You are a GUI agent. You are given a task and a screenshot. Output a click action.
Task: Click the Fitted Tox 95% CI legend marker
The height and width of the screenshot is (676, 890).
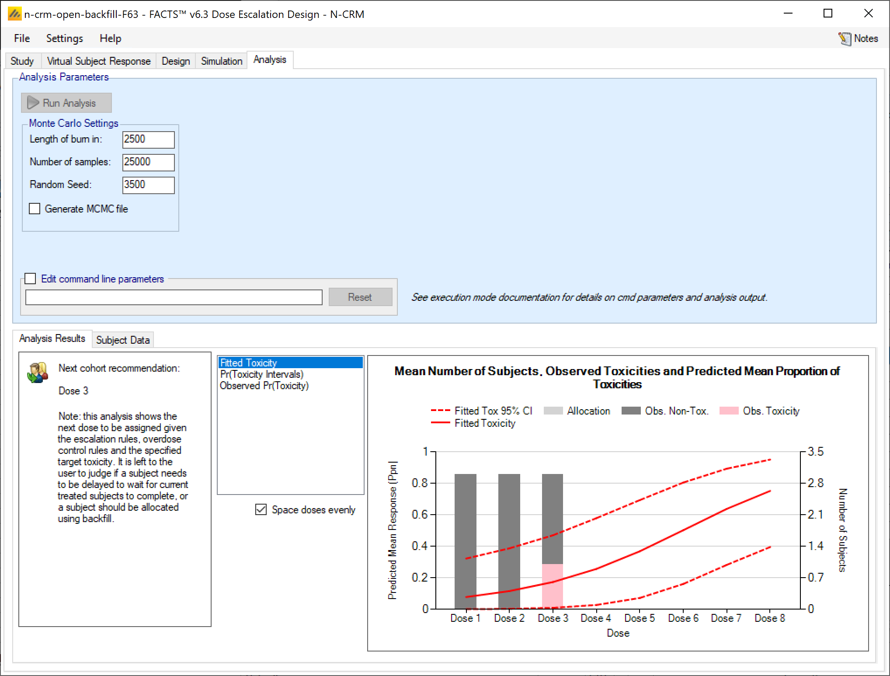click(x=440, y=411)
